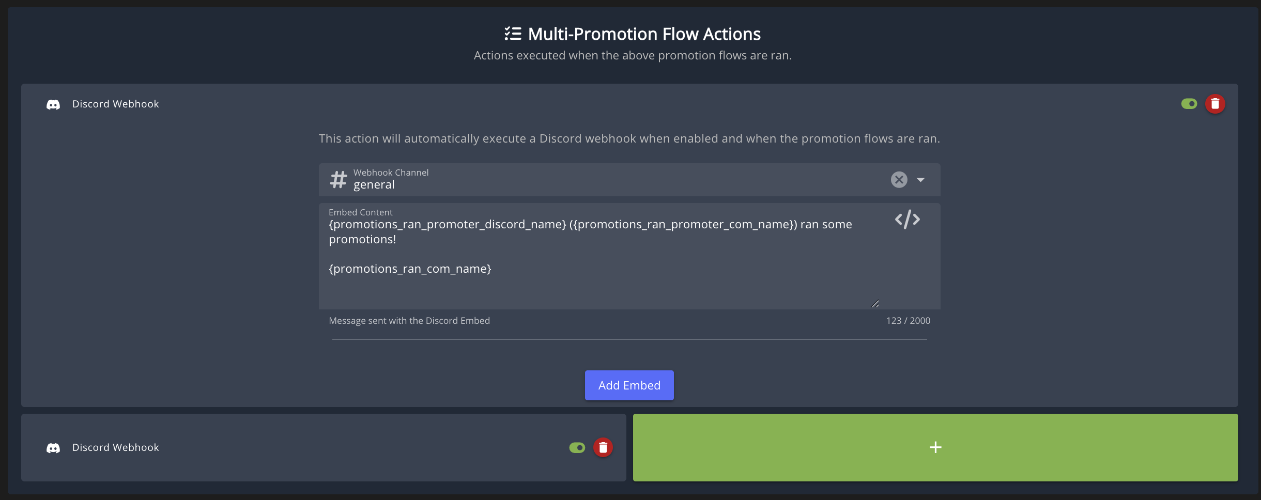The height and width of the screenshot is (500, 1261).
Task: Click the checklist icon beside Multi-Promotion Flow Actions
Action: (513, 34)
